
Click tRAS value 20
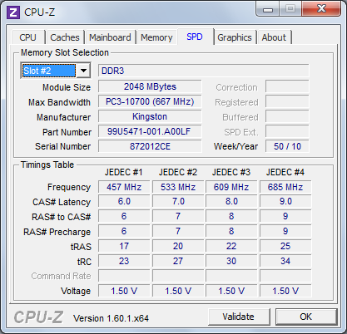click(x=178, y=246)
